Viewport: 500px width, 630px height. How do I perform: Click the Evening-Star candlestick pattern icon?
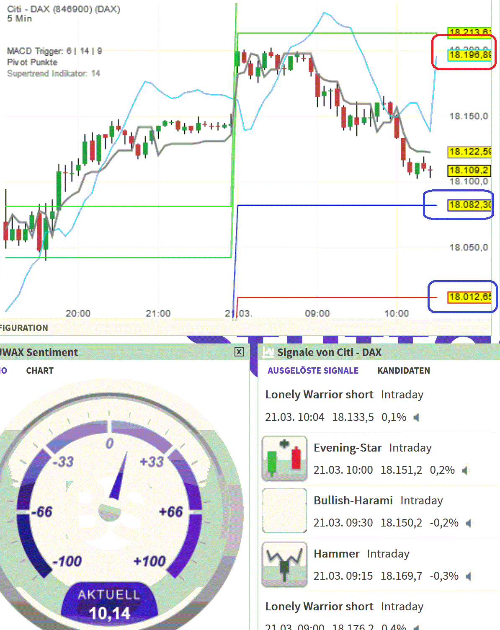point(284,457)
